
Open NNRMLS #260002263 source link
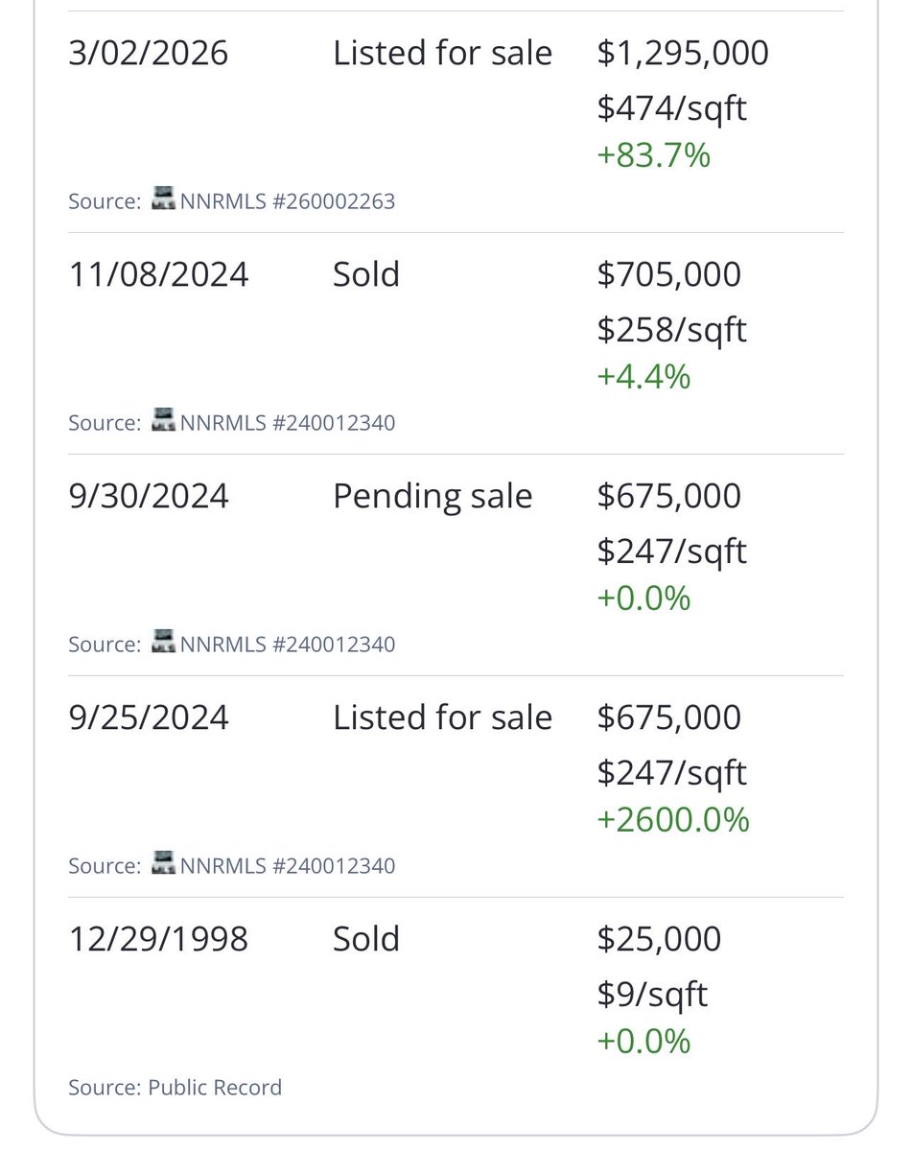pyautogui.click(x=287, y=201)
